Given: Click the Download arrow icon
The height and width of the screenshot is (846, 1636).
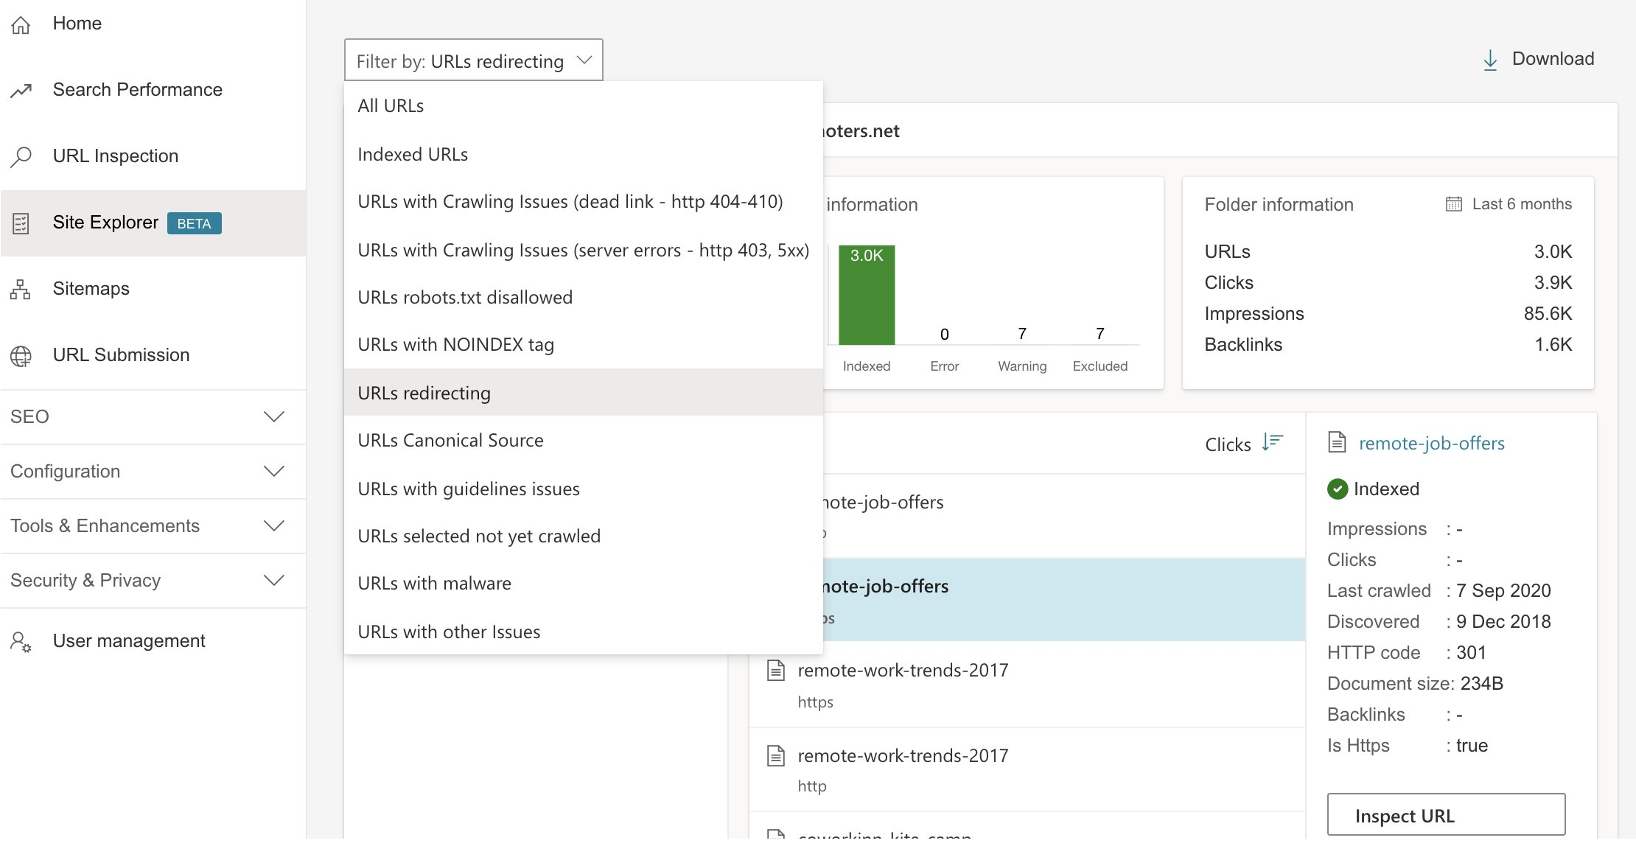Looking at the screenshot, I should (1490, 60).
